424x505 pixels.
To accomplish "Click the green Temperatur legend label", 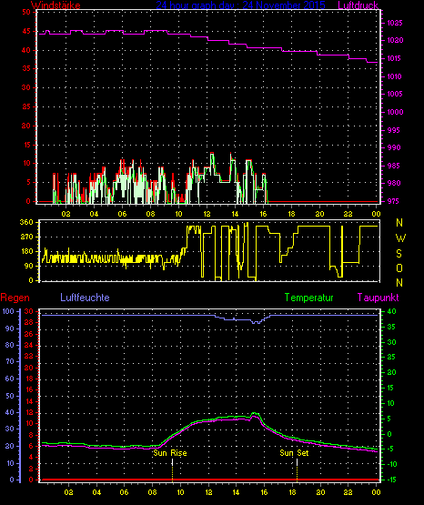I will coord(308,298).
